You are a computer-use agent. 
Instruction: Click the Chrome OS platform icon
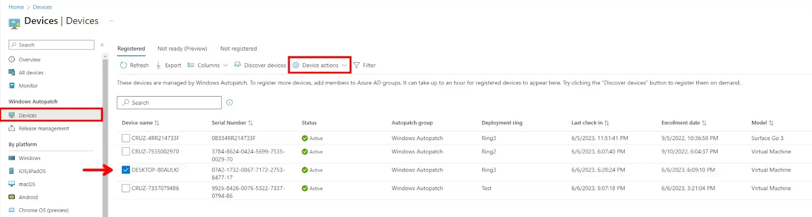click(x=12, y=210)
